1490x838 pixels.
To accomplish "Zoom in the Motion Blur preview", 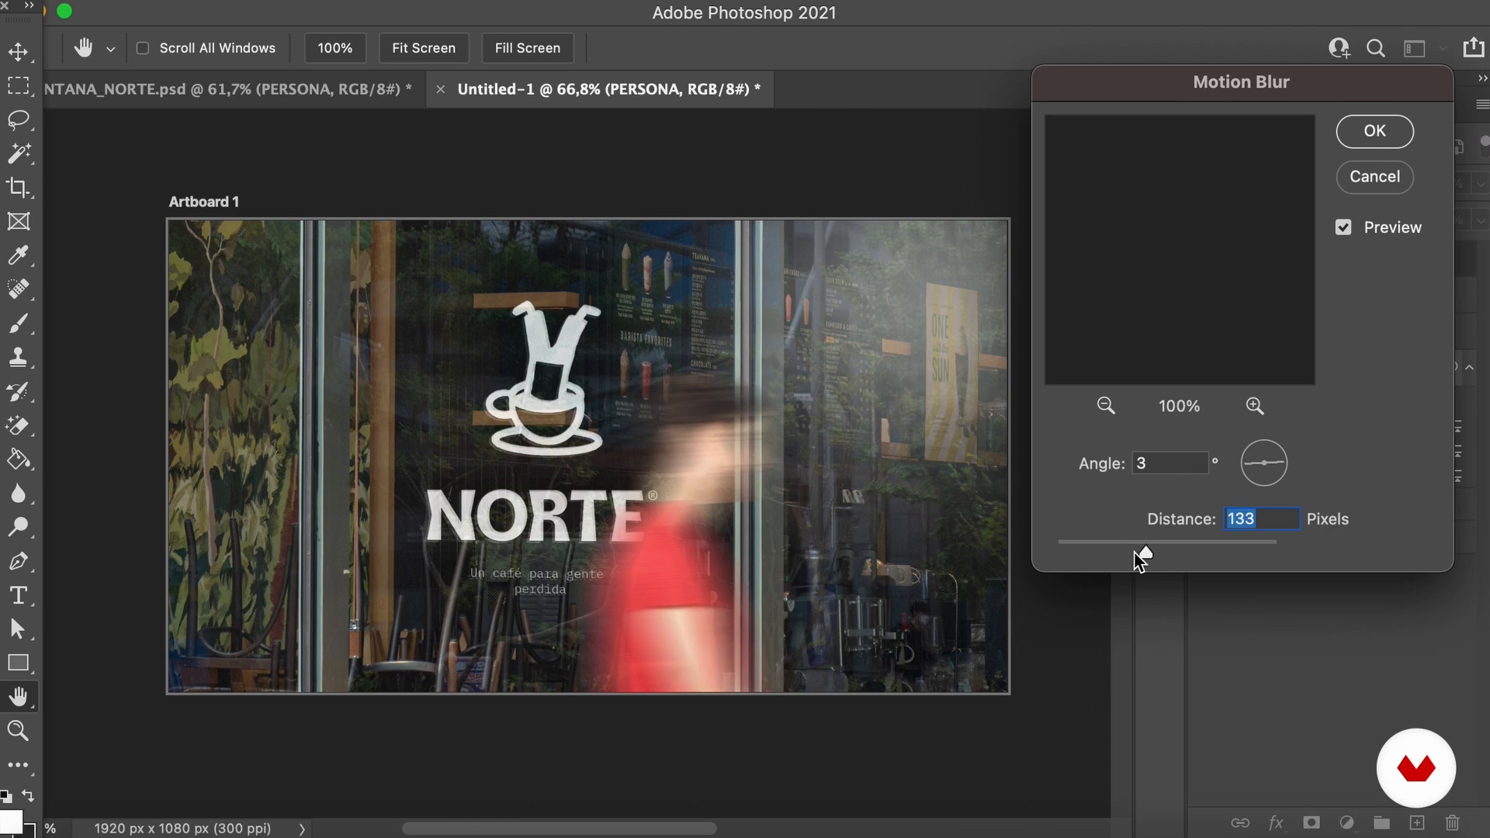I will pos(1255,406).
